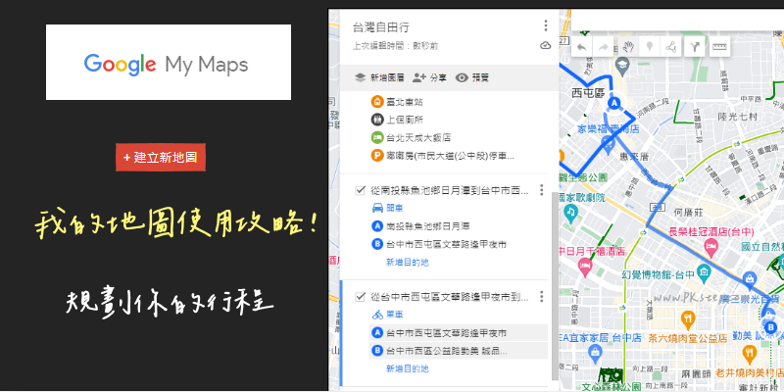Select stop B 台中市西區公益路勤美 誠品
This screenshot has width=784, height=392.
[x=458, y=351]
